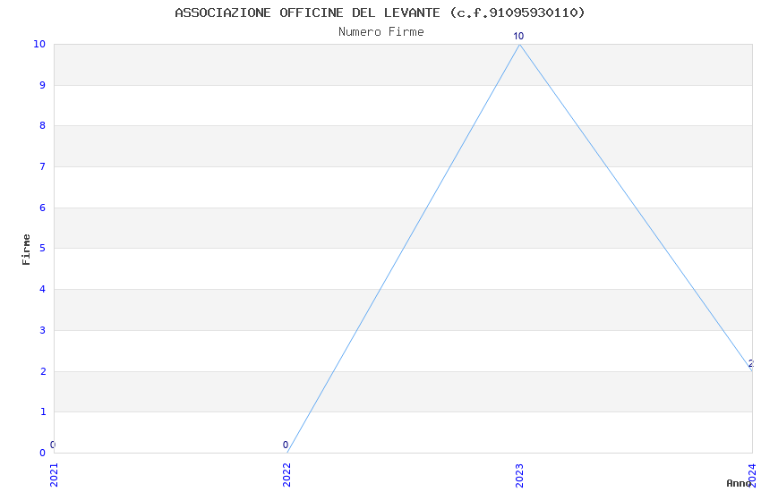The width and height of the screenshot is (761, 492).
Task: Click the data label 2 above 2024
Action: pos(751,363)
